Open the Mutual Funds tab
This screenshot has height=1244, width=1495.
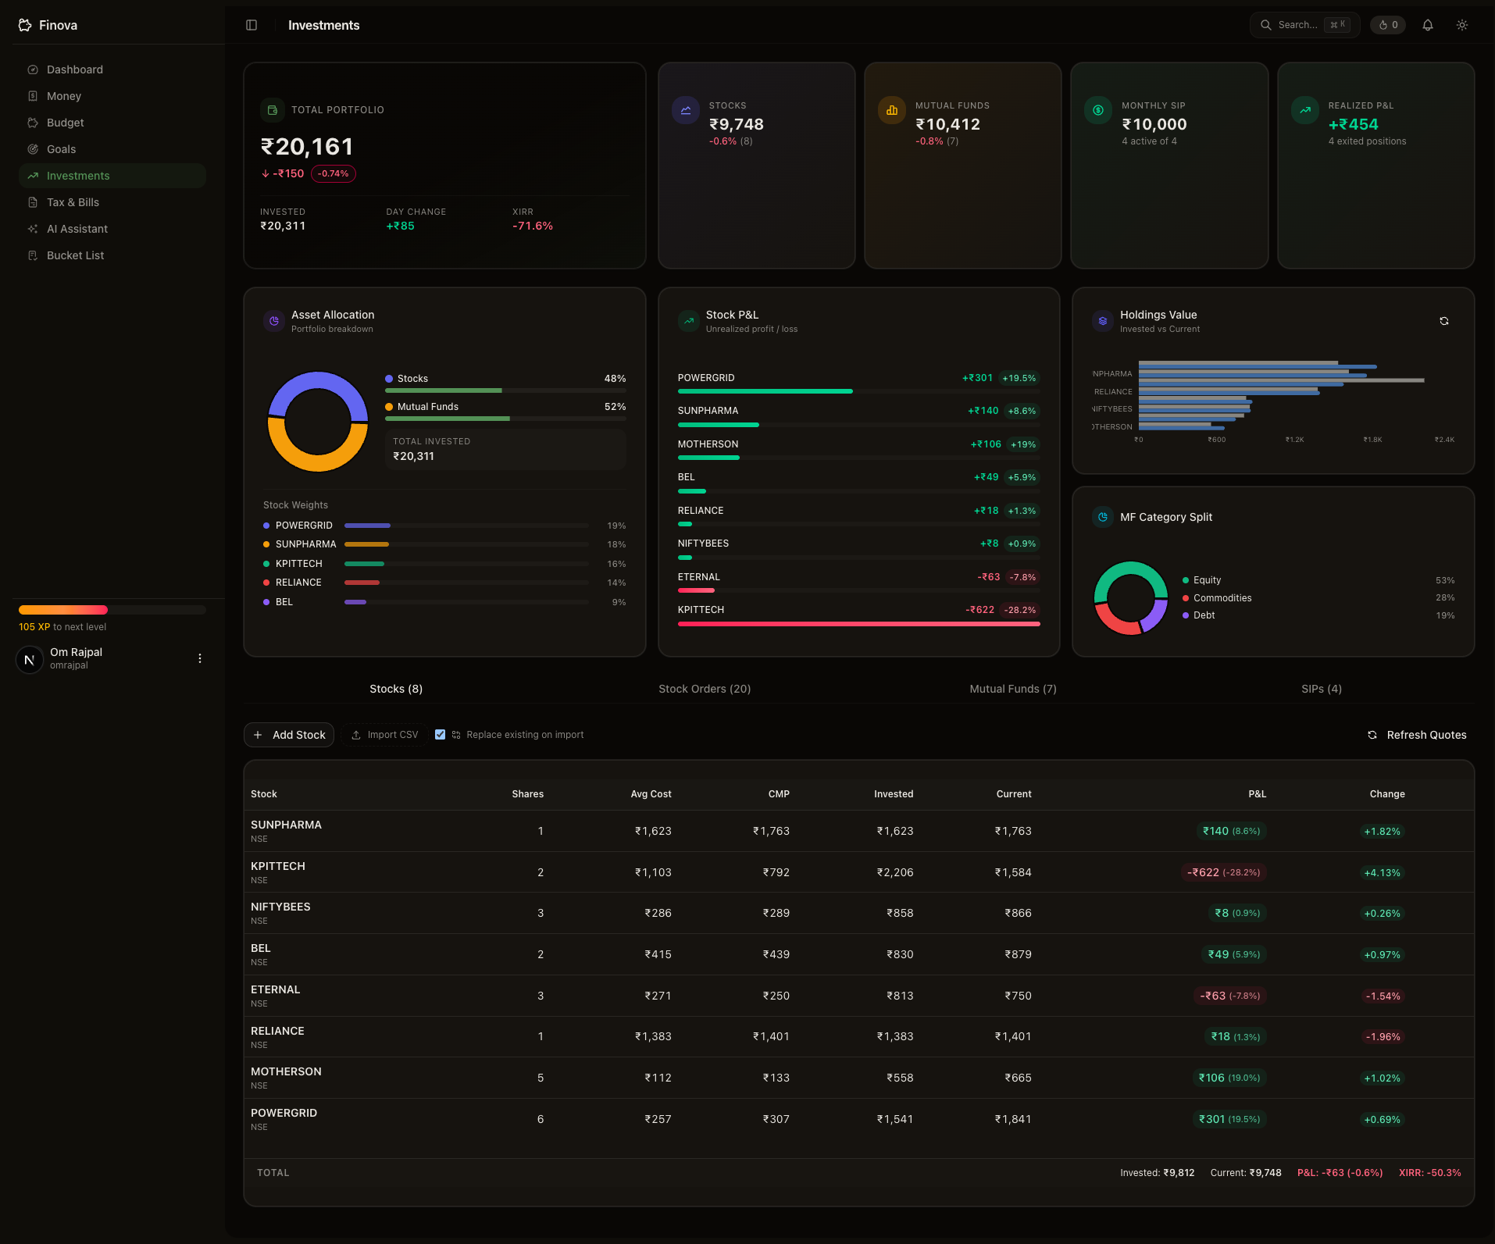(x=1012, y=689)
